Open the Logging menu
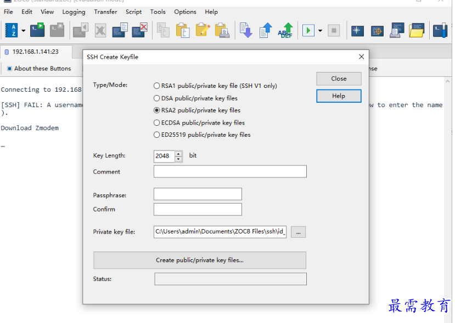 74,12
